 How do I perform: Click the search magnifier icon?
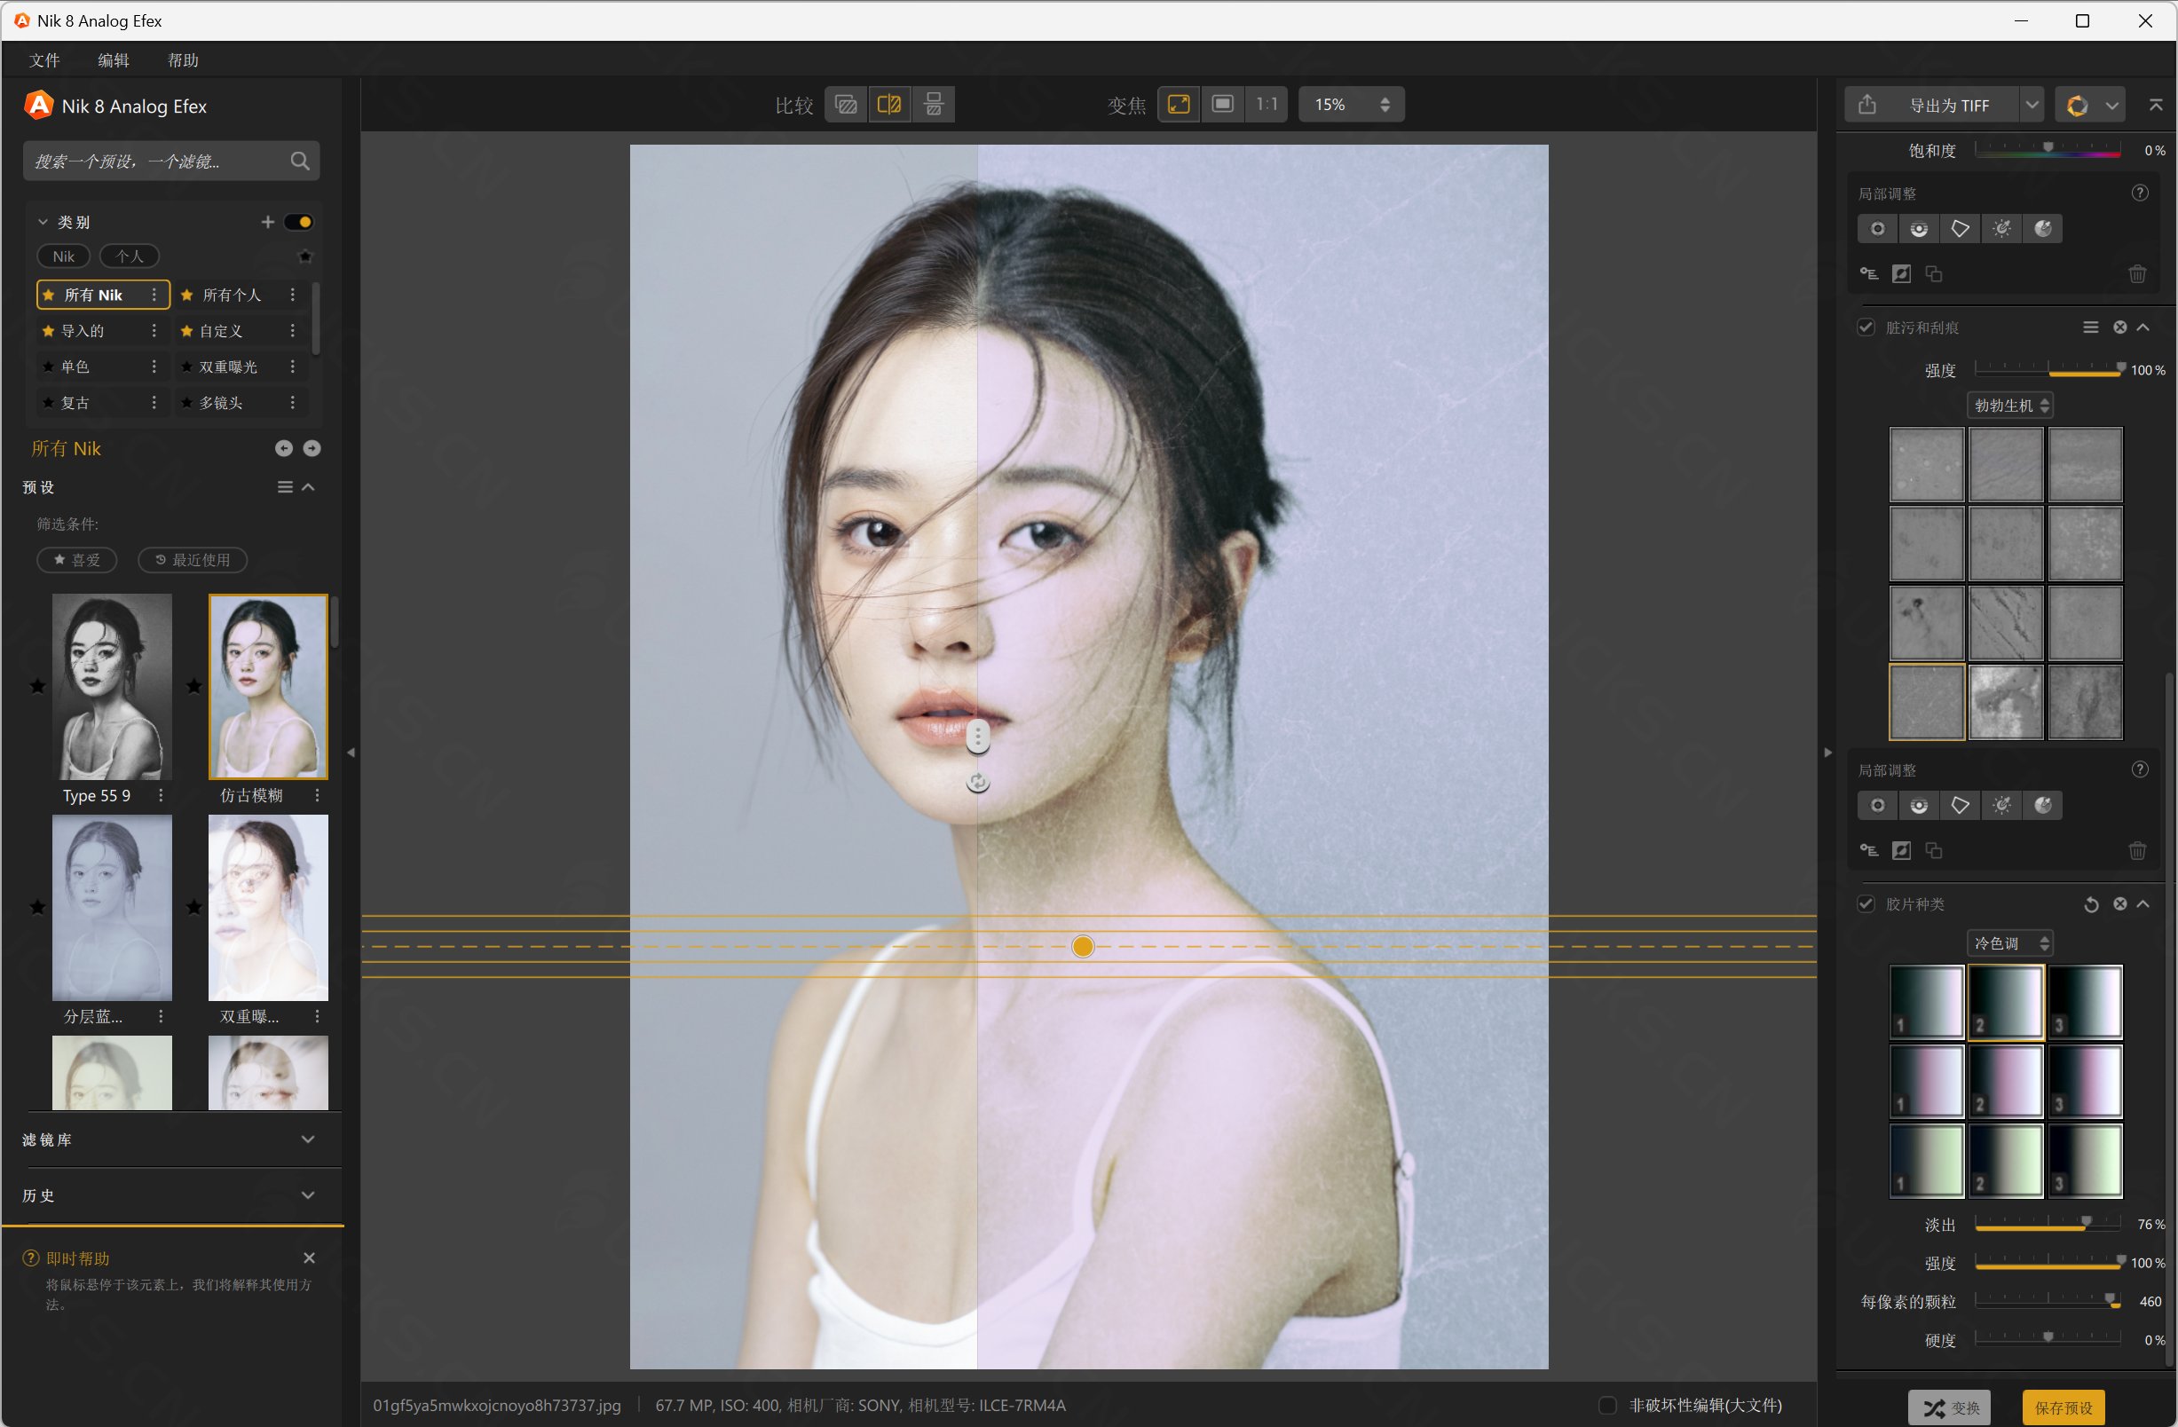299,161
